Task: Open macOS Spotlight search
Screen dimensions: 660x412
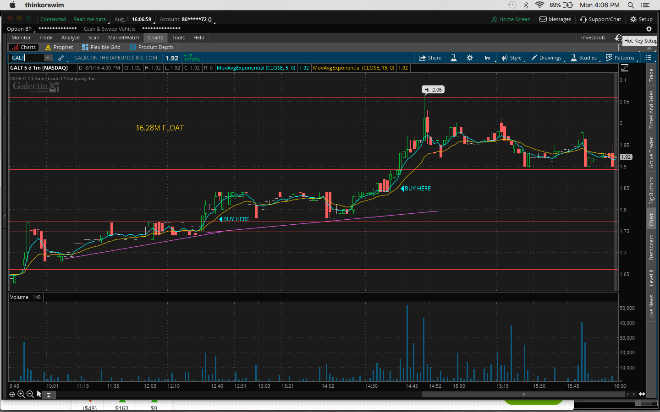Action: point(631,5)
